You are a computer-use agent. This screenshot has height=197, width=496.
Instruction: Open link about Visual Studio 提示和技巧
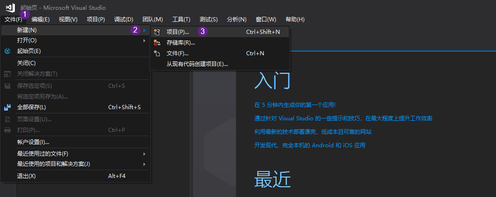point(343,118)
